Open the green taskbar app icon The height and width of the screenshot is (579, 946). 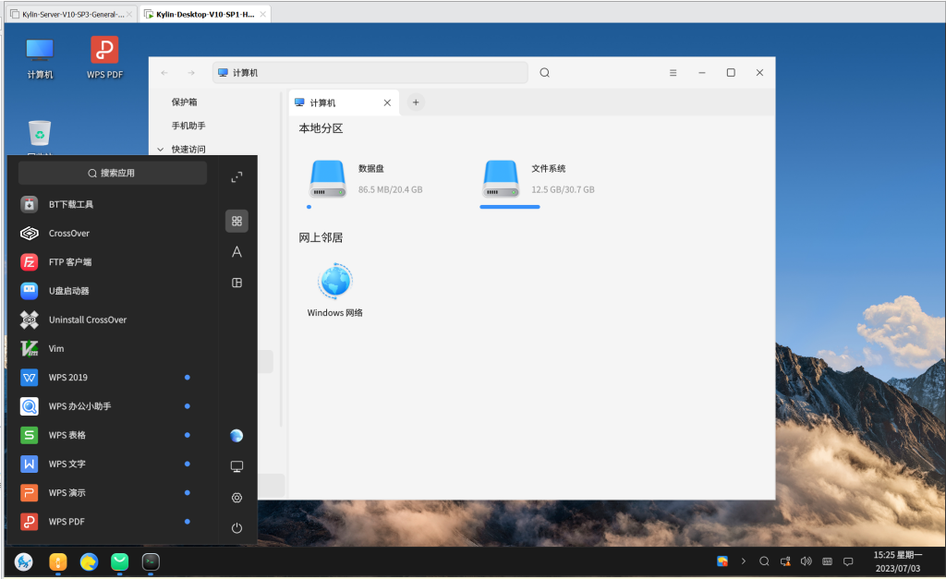(119, 562)
